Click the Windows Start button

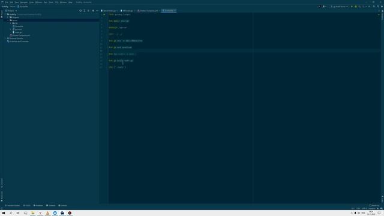click(4, 213)
